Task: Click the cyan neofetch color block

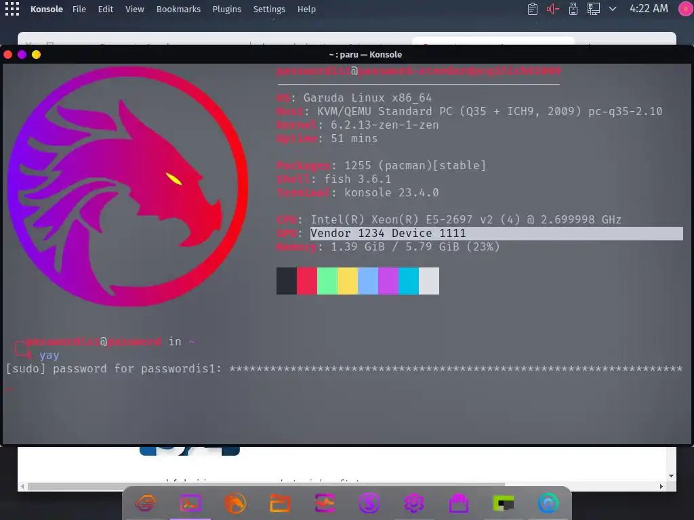Action: [409, 281]
